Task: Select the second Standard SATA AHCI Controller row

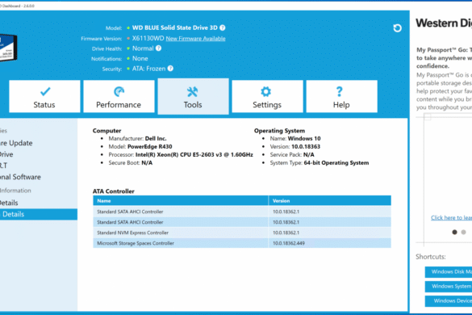Action: pos(242,222)
